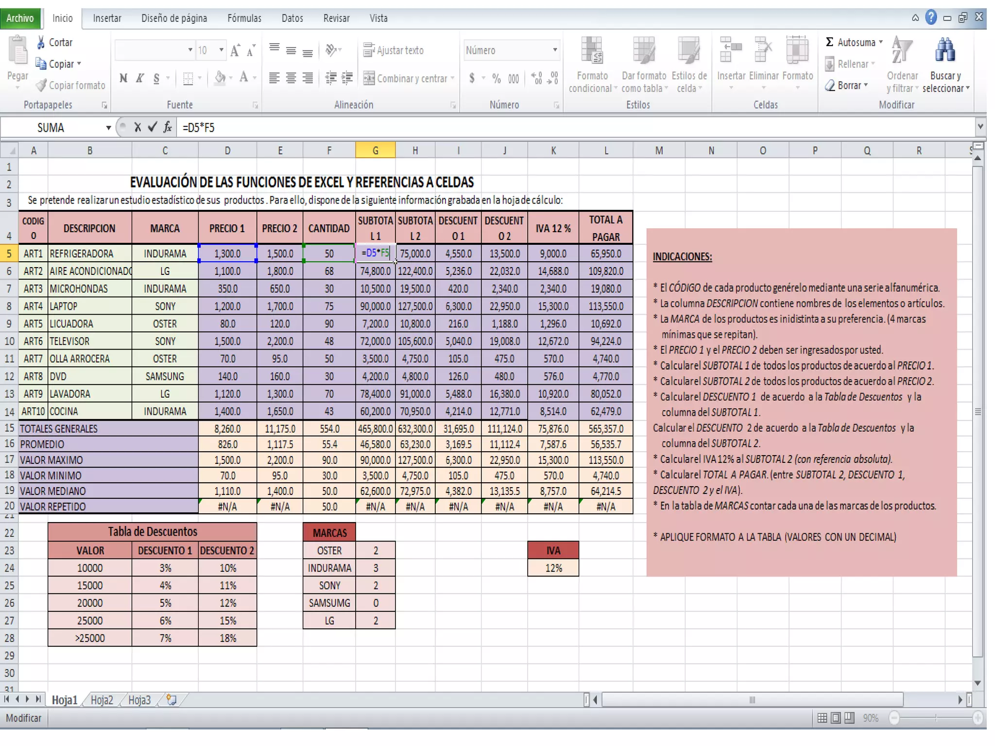Click the insert function fx icon

[x=168, y=128]
